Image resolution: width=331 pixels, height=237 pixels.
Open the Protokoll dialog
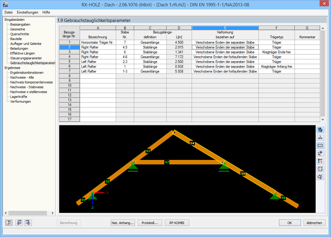coord(150,223)
